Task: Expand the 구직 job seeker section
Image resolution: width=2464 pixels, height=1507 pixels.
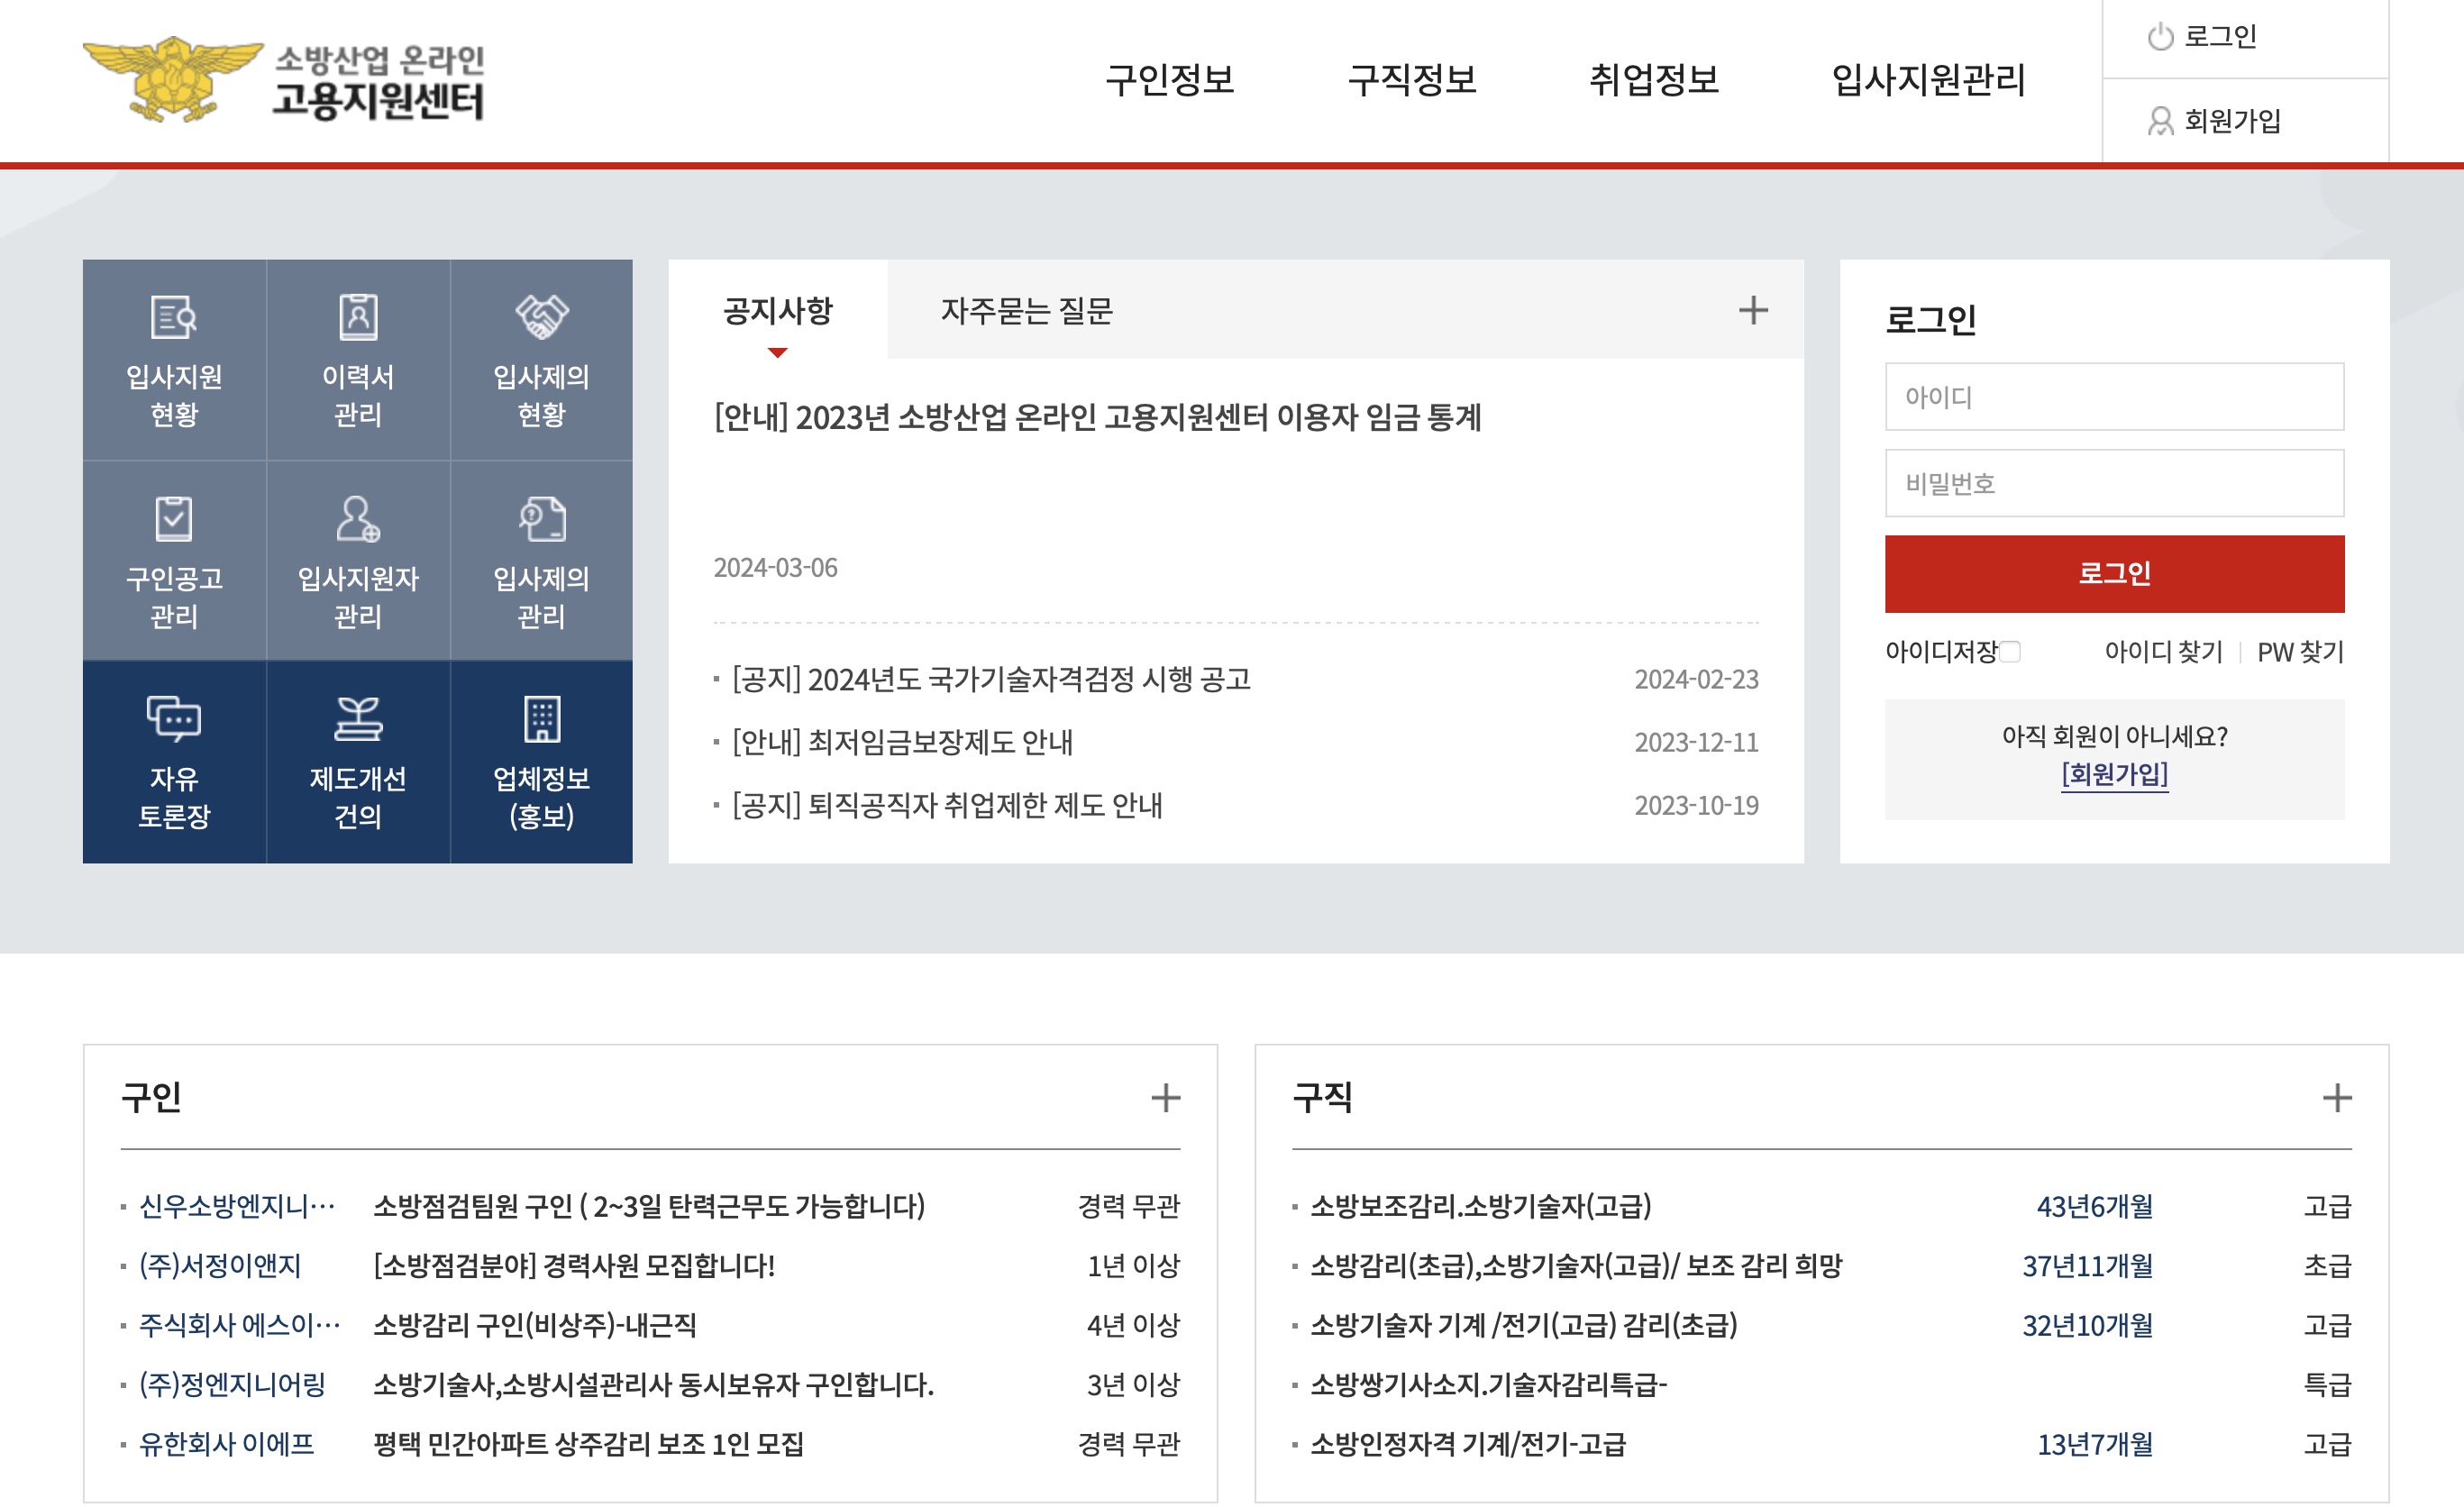Action: click(x=2340, y=1099)
